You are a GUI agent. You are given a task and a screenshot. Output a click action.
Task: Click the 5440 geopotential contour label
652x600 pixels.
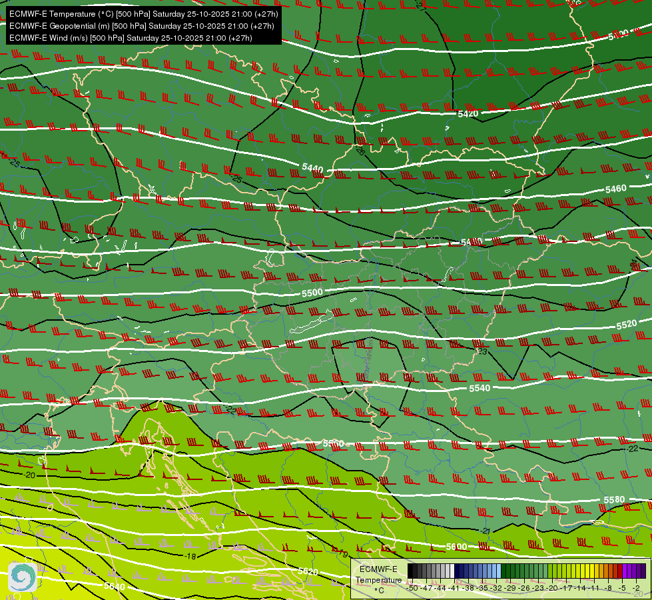coord(312,168)
